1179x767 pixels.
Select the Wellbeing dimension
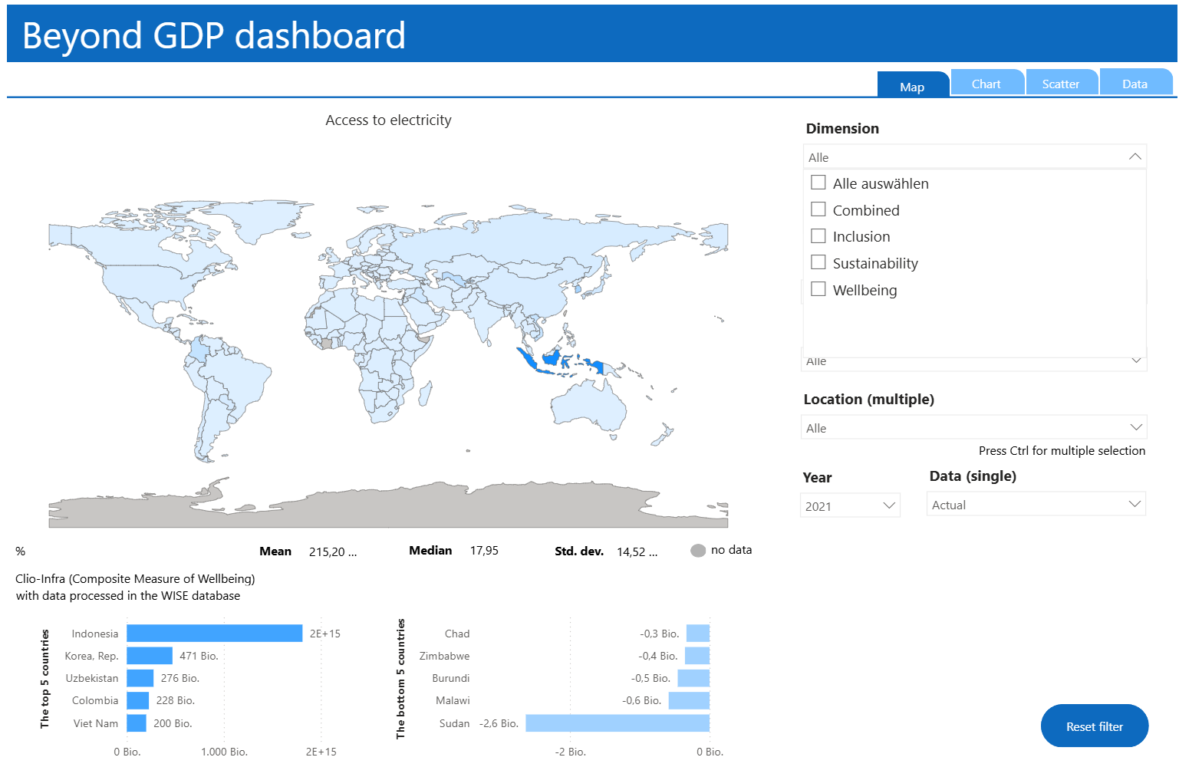tap(818, 288)
